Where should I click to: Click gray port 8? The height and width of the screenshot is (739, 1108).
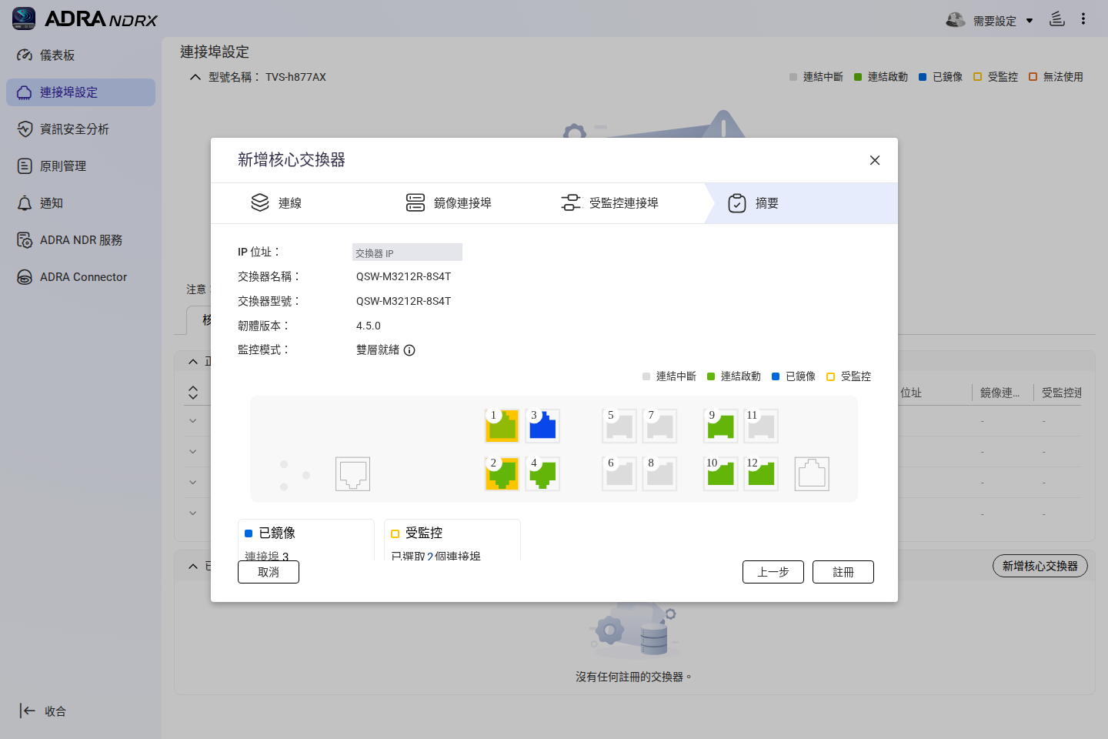pos(659,473)
